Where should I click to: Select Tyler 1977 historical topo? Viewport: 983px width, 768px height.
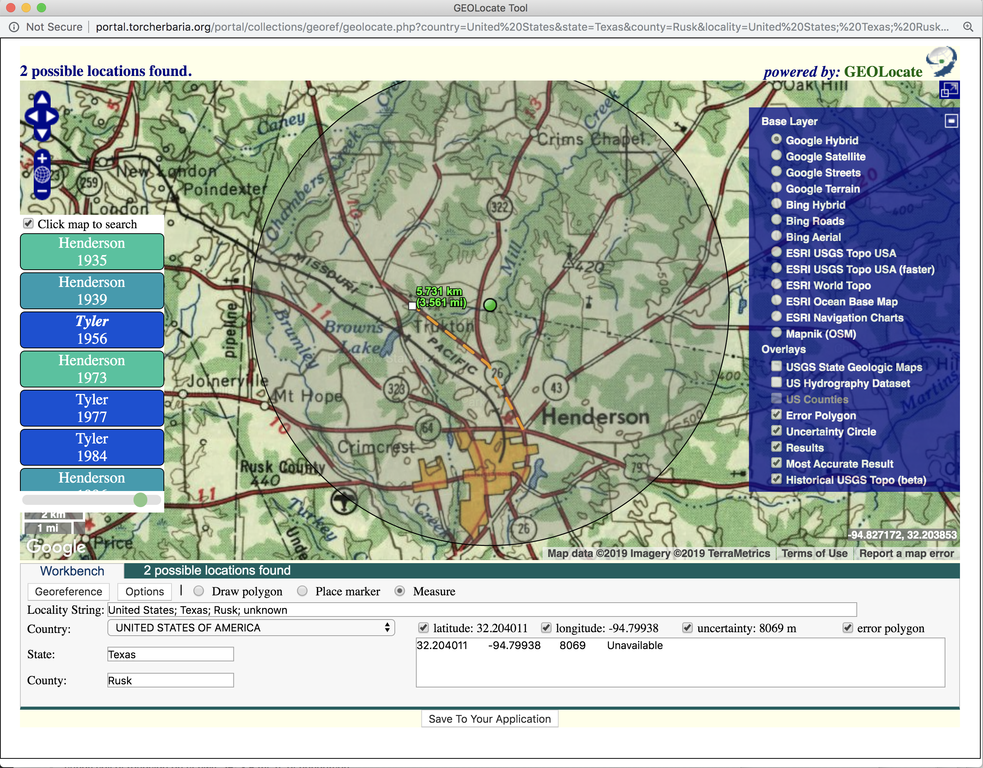(92, 408)
